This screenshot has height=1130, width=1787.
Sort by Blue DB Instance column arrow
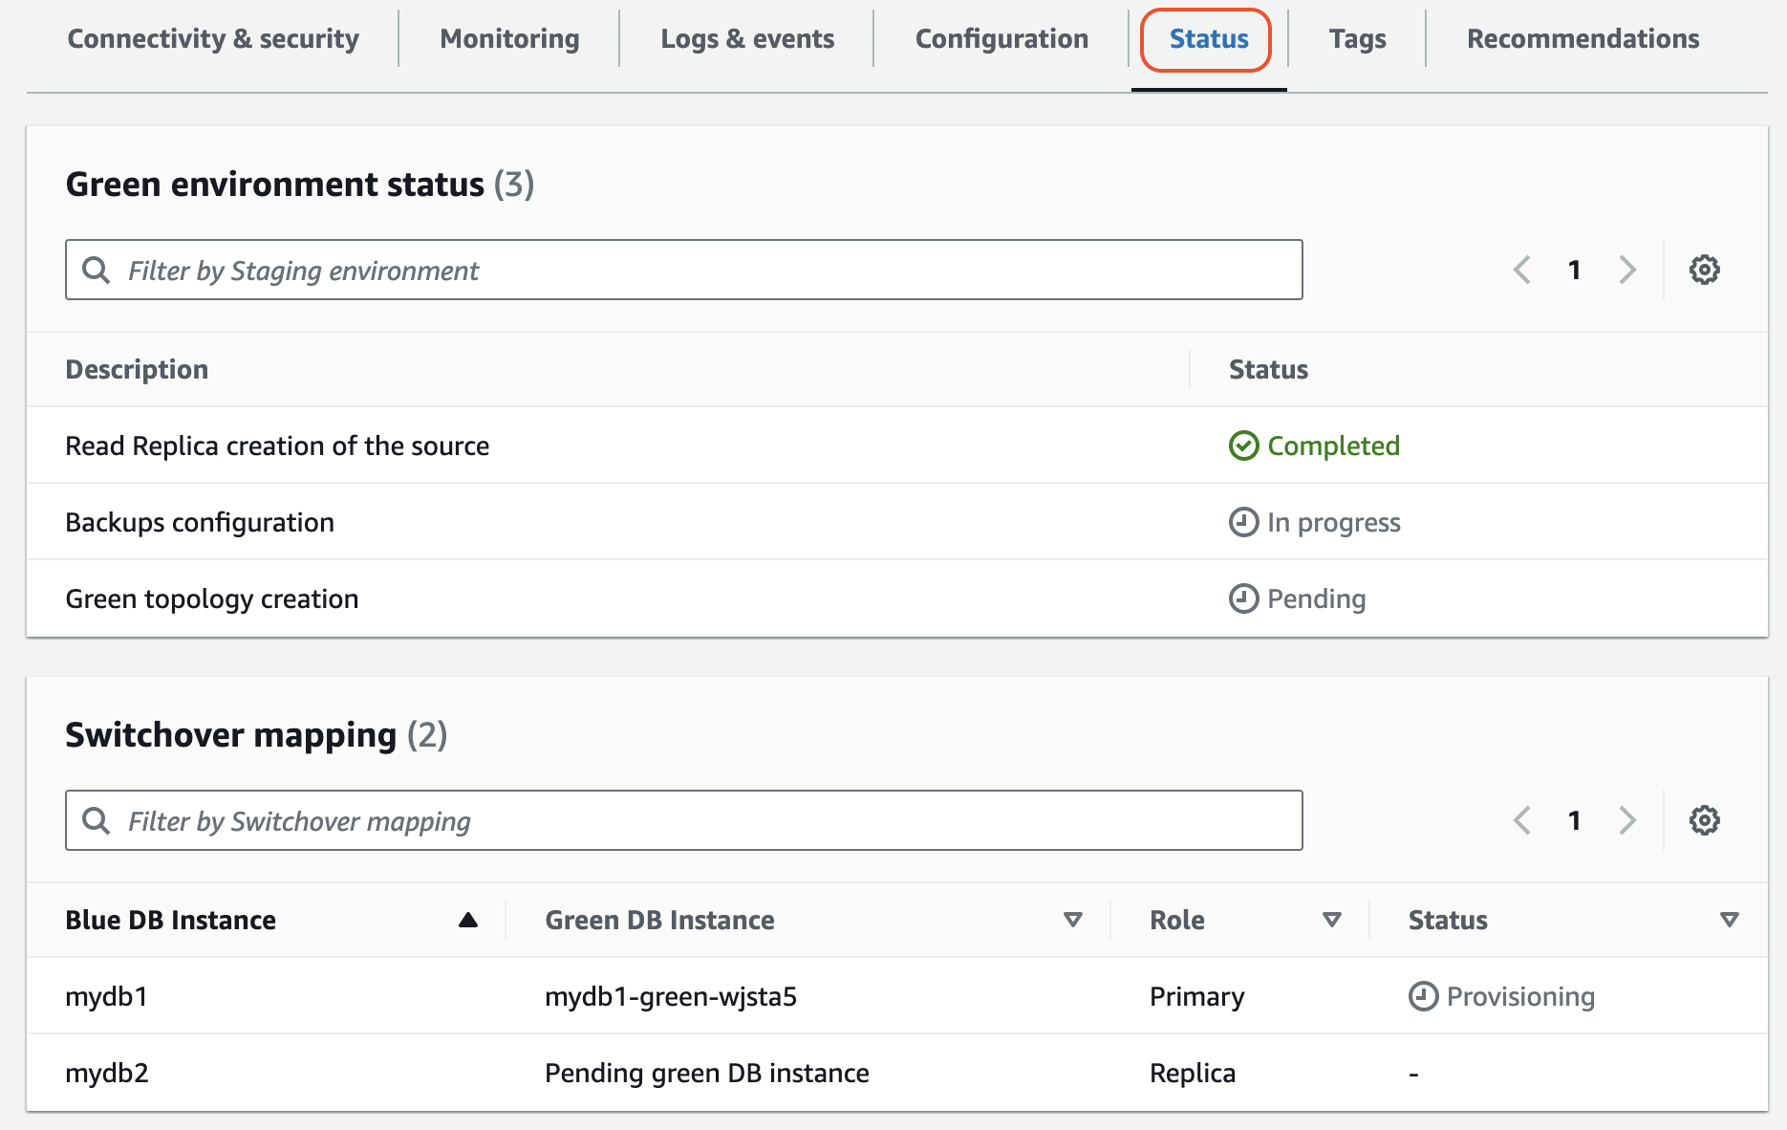point(467,920)
